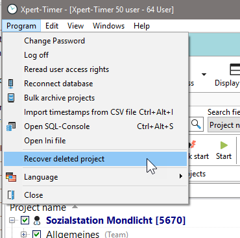Open the Edit menu
The height and width of the screenshot is (238, 240).
[x=52, y=26]
